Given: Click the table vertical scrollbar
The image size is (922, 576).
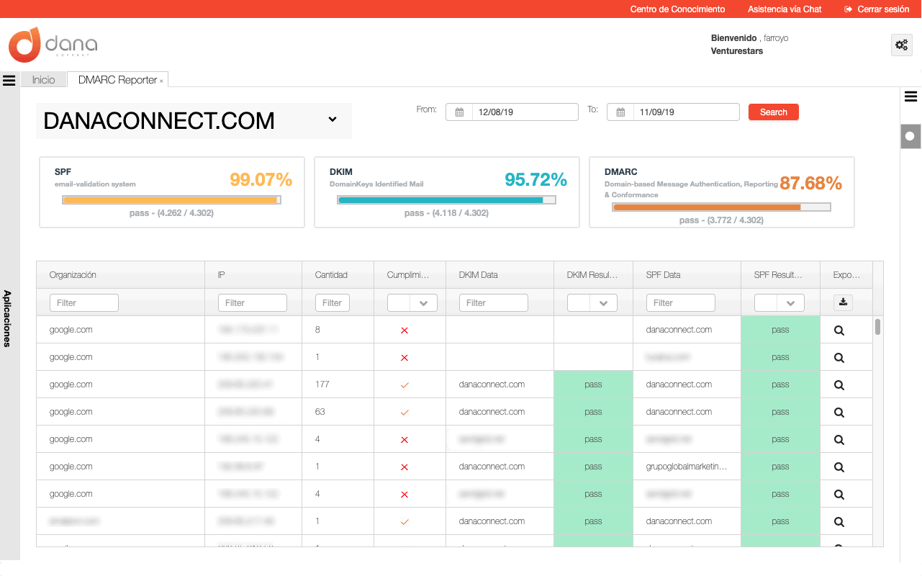Looking at the screenshot, I should tap(877, 328).
